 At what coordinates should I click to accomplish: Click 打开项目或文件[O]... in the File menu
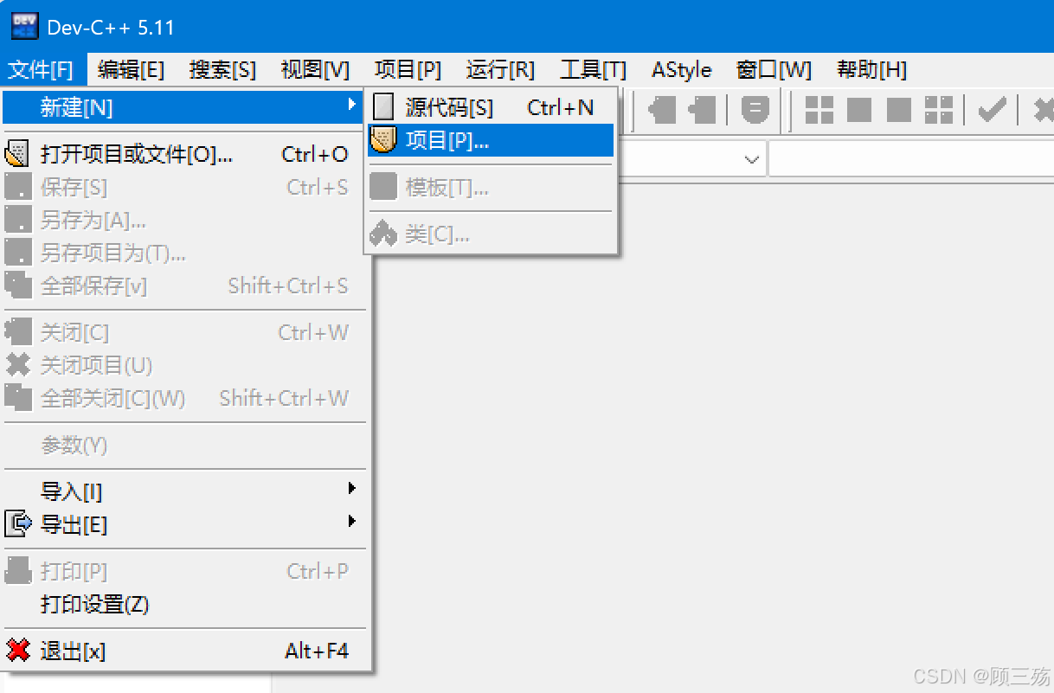tap(184, 154)
